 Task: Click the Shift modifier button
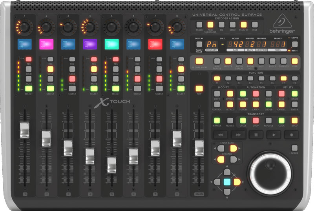coord(217,93)
